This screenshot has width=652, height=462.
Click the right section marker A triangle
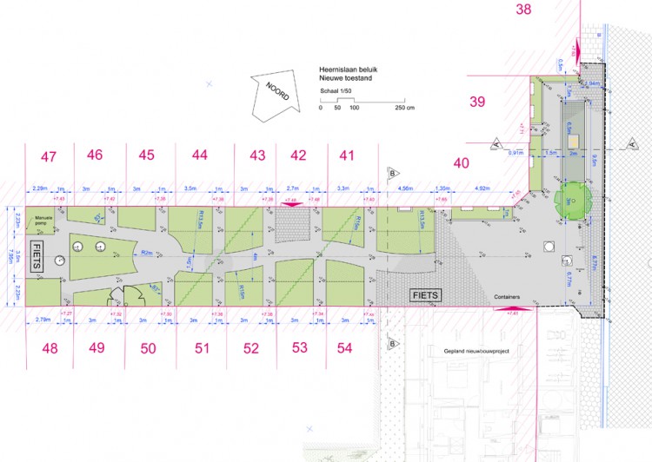pyautogui.click(x=632, y=144)
